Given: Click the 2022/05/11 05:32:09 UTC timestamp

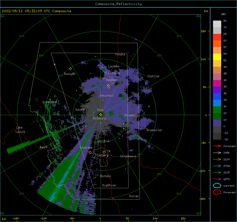Looking at the screenshot, I should (x=26, y=11).
